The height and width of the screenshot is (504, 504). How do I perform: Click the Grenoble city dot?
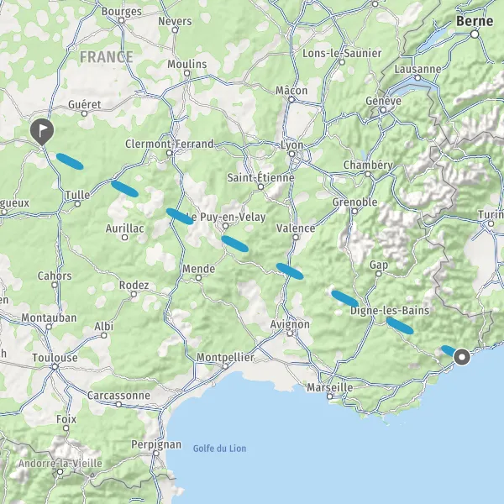[354, 211]
